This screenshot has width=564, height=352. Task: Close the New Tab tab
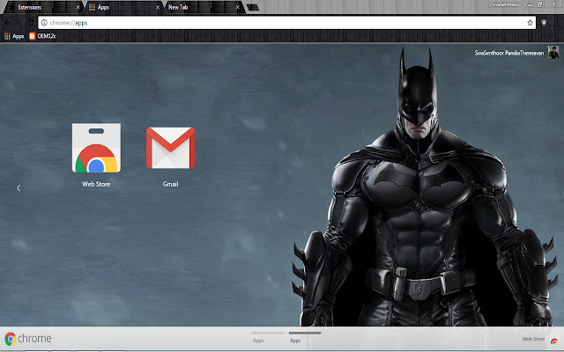(237, 7)
